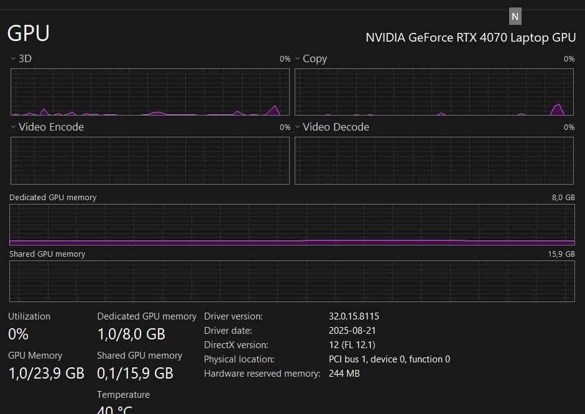This screenshot has width=585, height=414.
Task: Expand the Video Encode engine selector
Action: (x=14, y=127)
